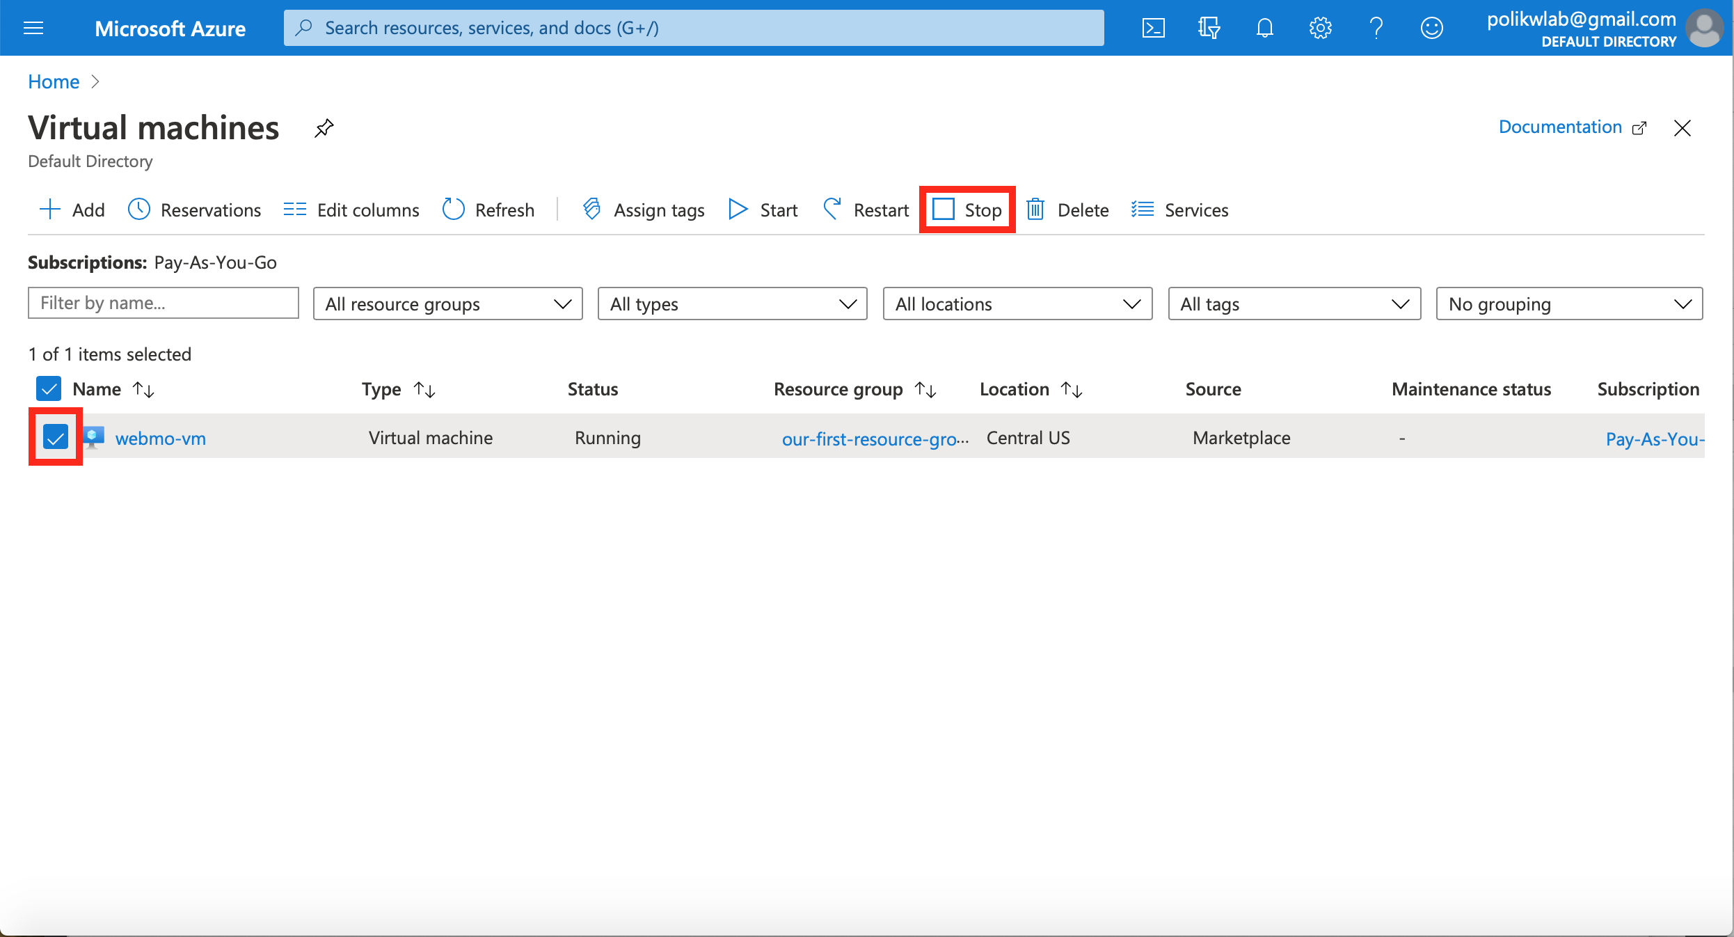The width and height of the screenshot is (1734, 937).
Task: Click the feedback smiley icon
Action: tap(1431, 28)
